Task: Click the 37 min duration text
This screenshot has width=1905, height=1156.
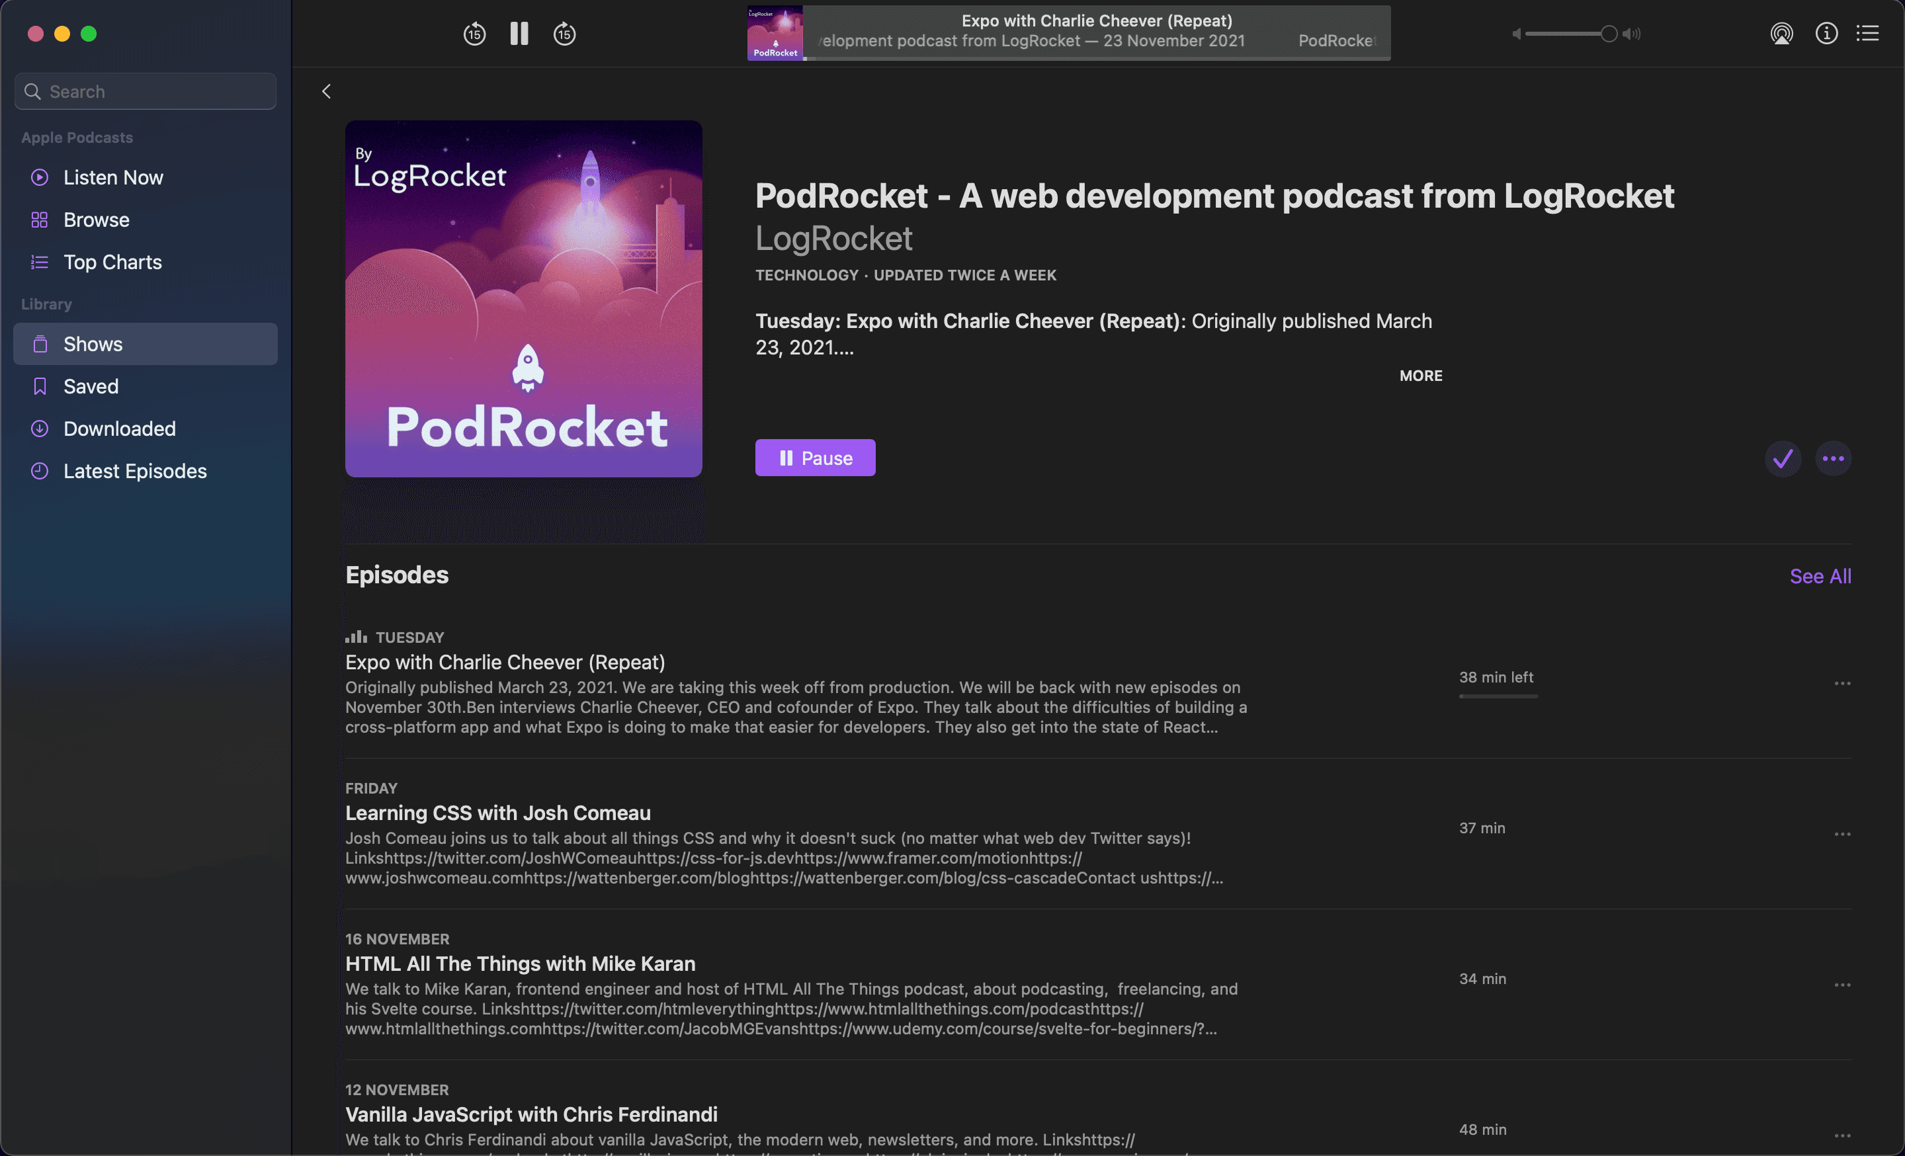Action: click(1481, 827)
